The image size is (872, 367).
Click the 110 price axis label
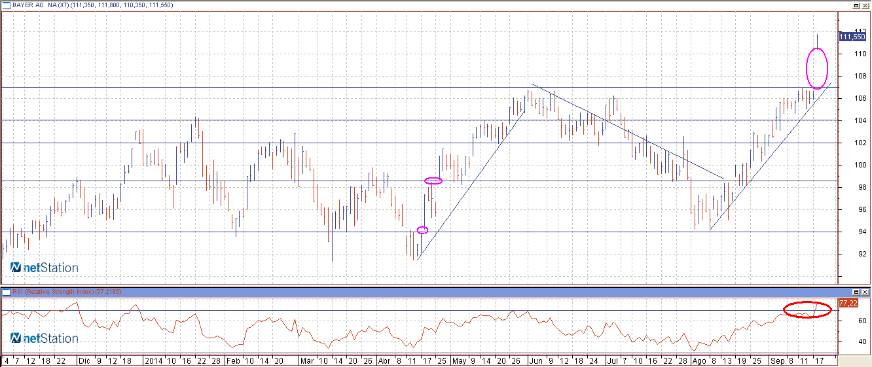pos(860,54)
